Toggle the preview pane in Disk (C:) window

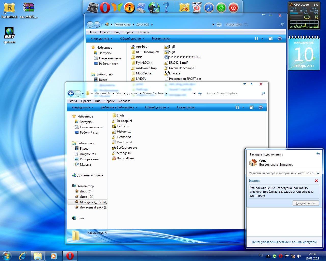[x=270, y=38]
